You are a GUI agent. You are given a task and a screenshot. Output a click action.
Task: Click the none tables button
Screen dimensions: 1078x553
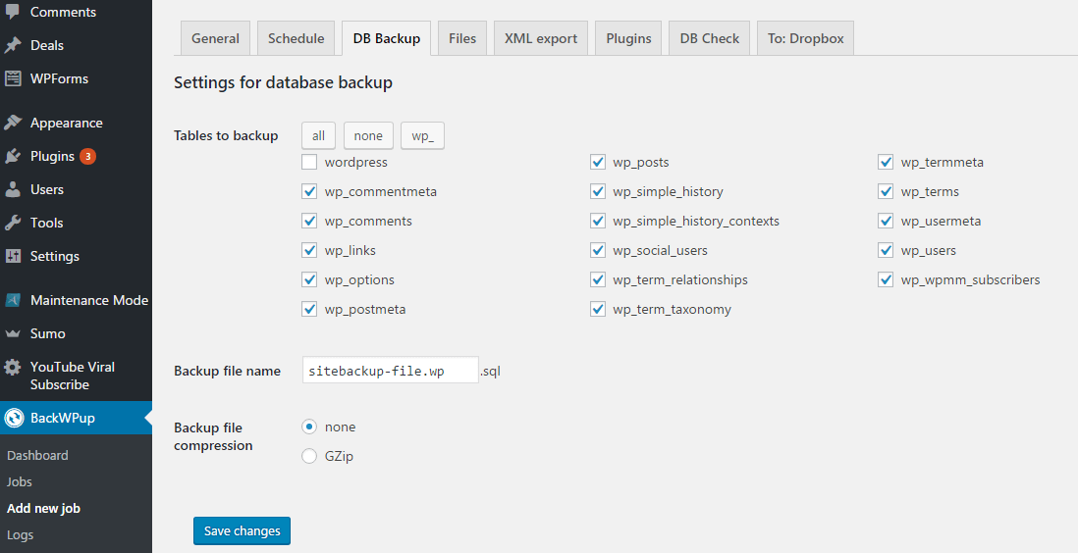tap(368, 136)
